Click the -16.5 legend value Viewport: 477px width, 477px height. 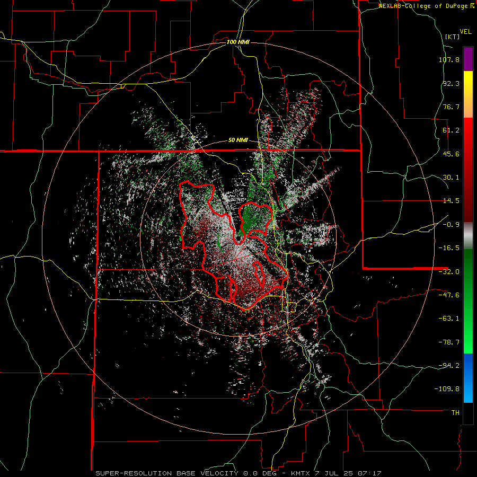449,248
